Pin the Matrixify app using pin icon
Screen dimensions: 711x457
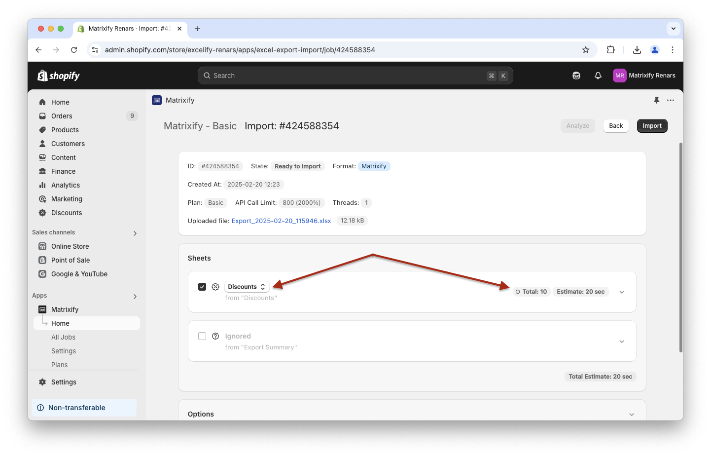[656, 100]
